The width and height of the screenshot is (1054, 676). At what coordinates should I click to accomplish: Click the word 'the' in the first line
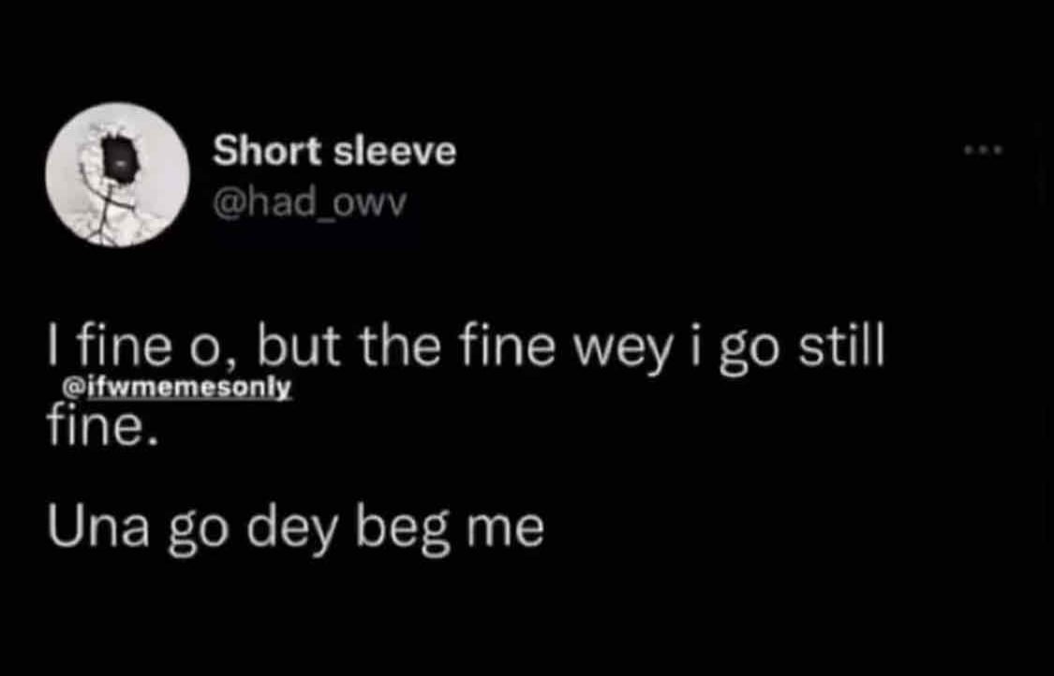pos(399,346)
